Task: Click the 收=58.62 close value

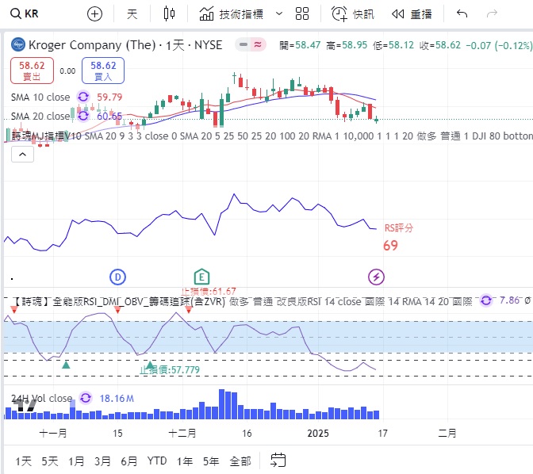Action: point(440,45)
